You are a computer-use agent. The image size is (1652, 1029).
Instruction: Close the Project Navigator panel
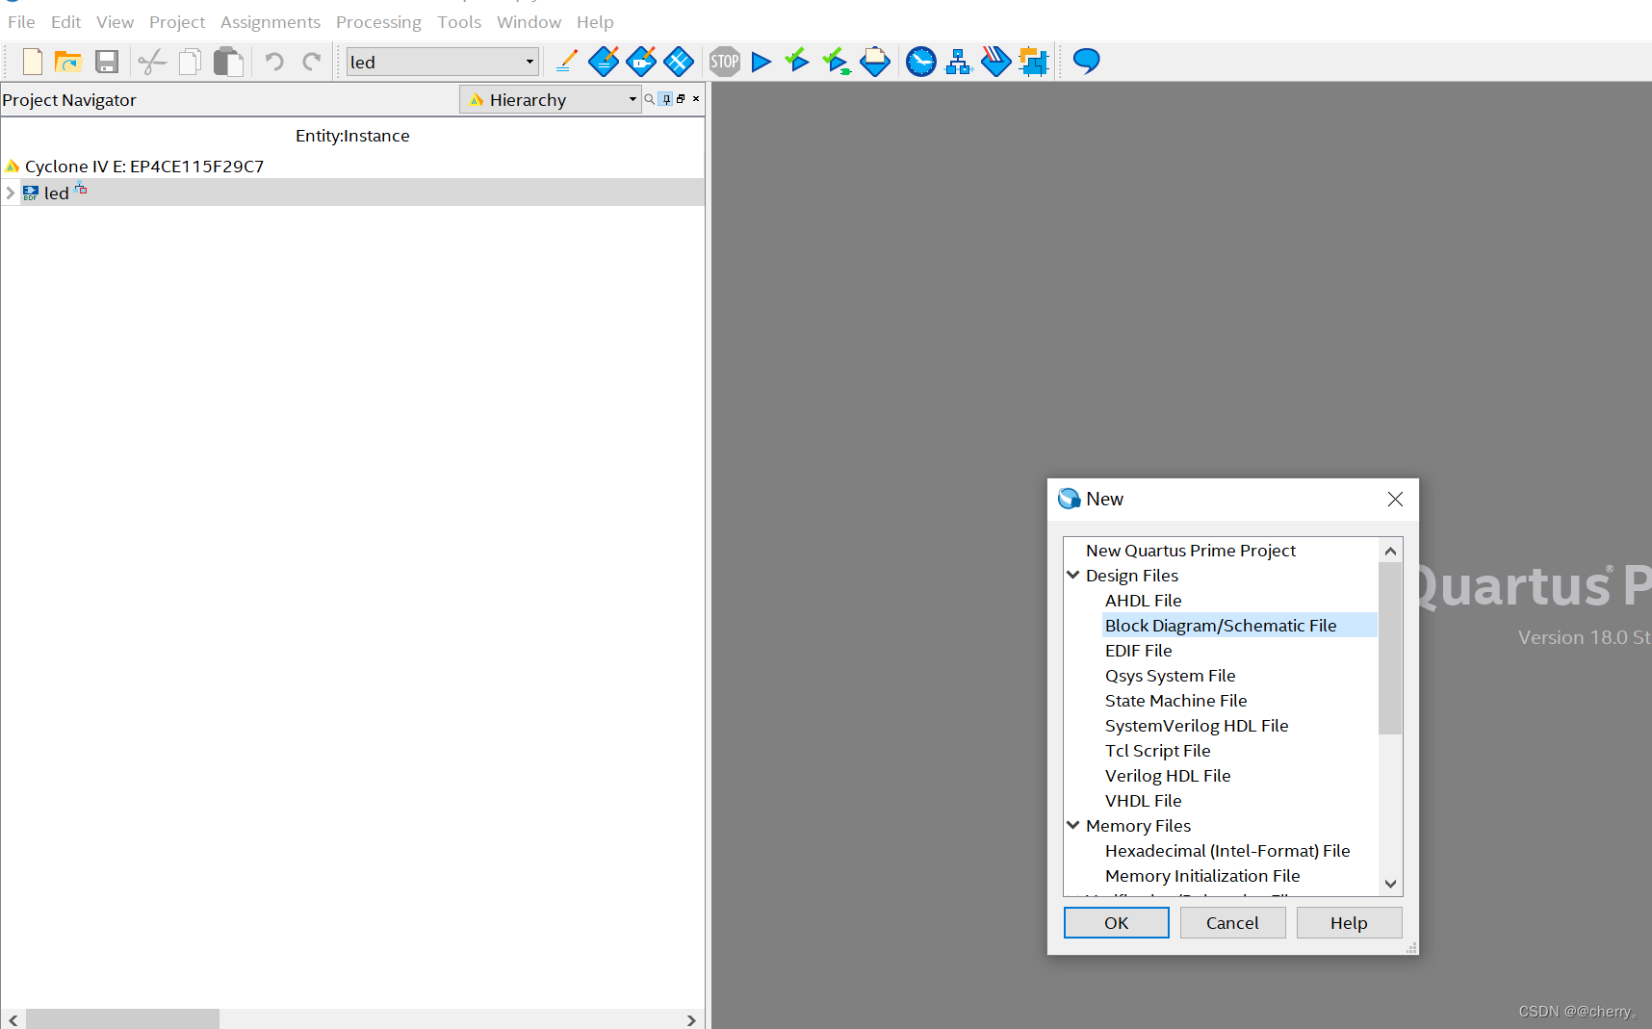pyautogui.click(x=696, y=99)
